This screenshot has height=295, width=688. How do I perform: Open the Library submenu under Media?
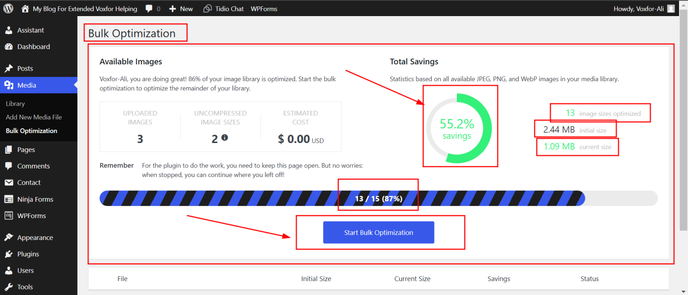click(15, 103)
